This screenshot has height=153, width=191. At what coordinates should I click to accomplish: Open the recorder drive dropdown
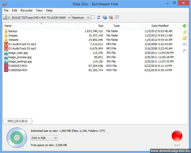[x=37, y=17]
